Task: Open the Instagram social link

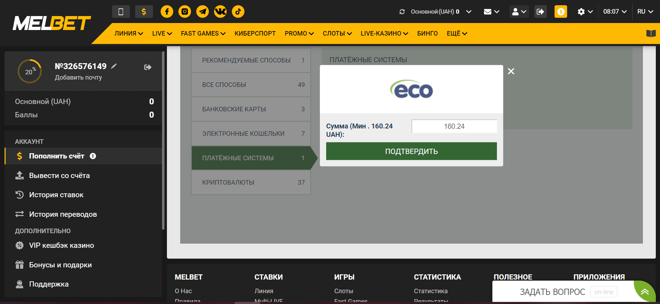Action: coord(185,12)
